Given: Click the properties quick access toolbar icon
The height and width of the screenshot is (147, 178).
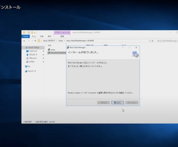Looking at the screenshot, I should click(x=29, y=32).
